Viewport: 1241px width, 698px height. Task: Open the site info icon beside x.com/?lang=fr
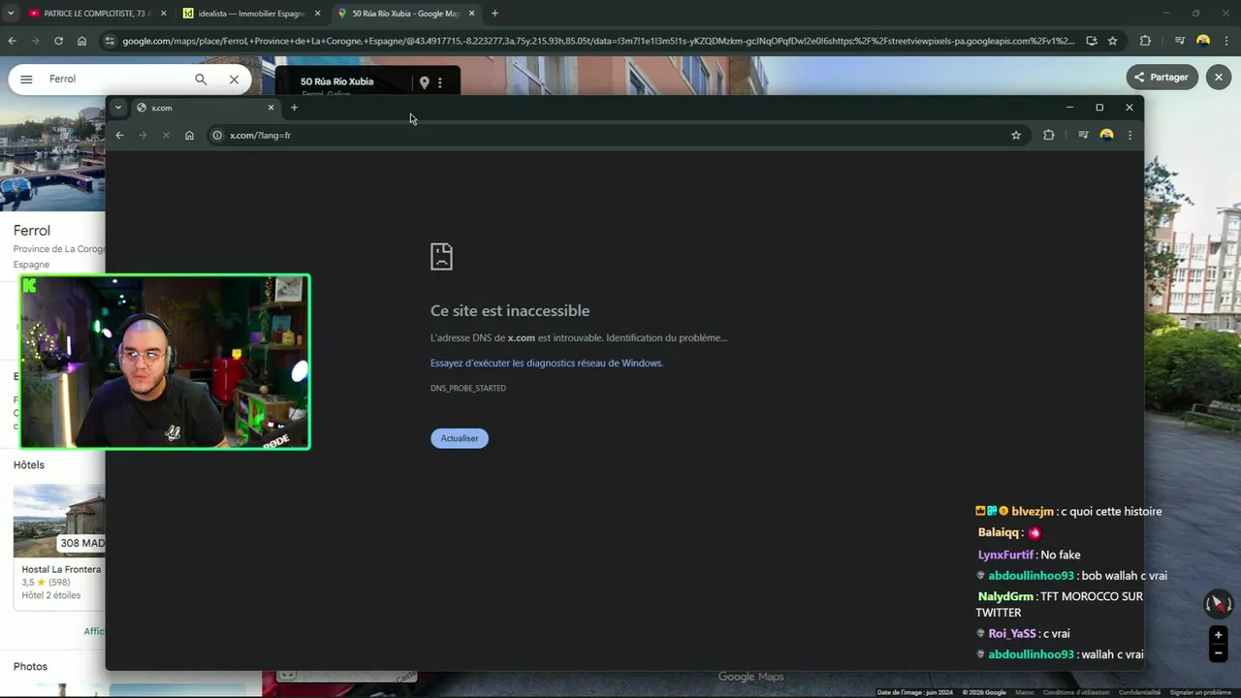tap(217, 135)
